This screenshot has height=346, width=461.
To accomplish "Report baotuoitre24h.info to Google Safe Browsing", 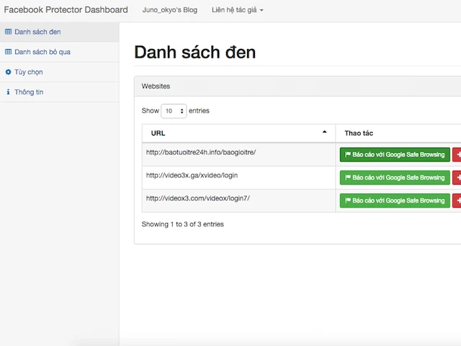I will [x=395, y=154].
